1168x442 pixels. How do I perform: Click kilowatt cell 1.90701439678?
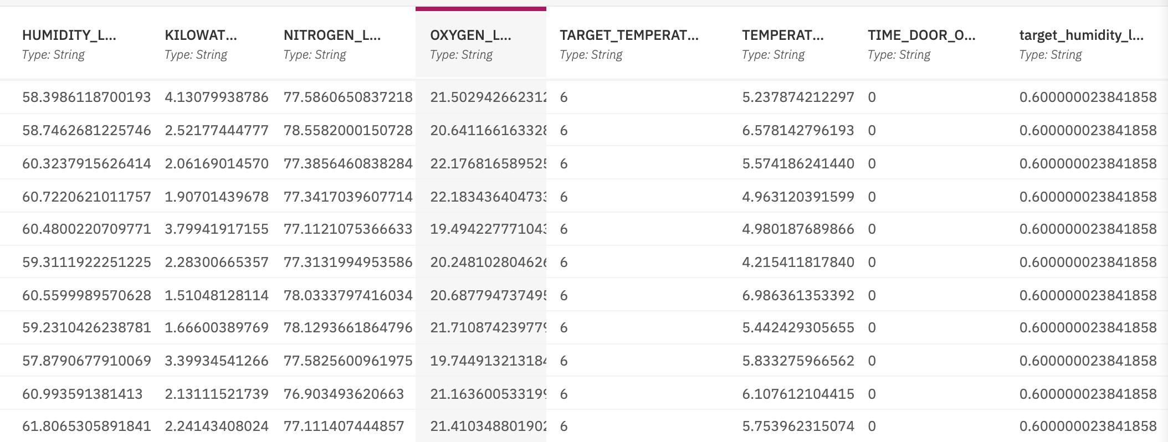pos(217,197)
